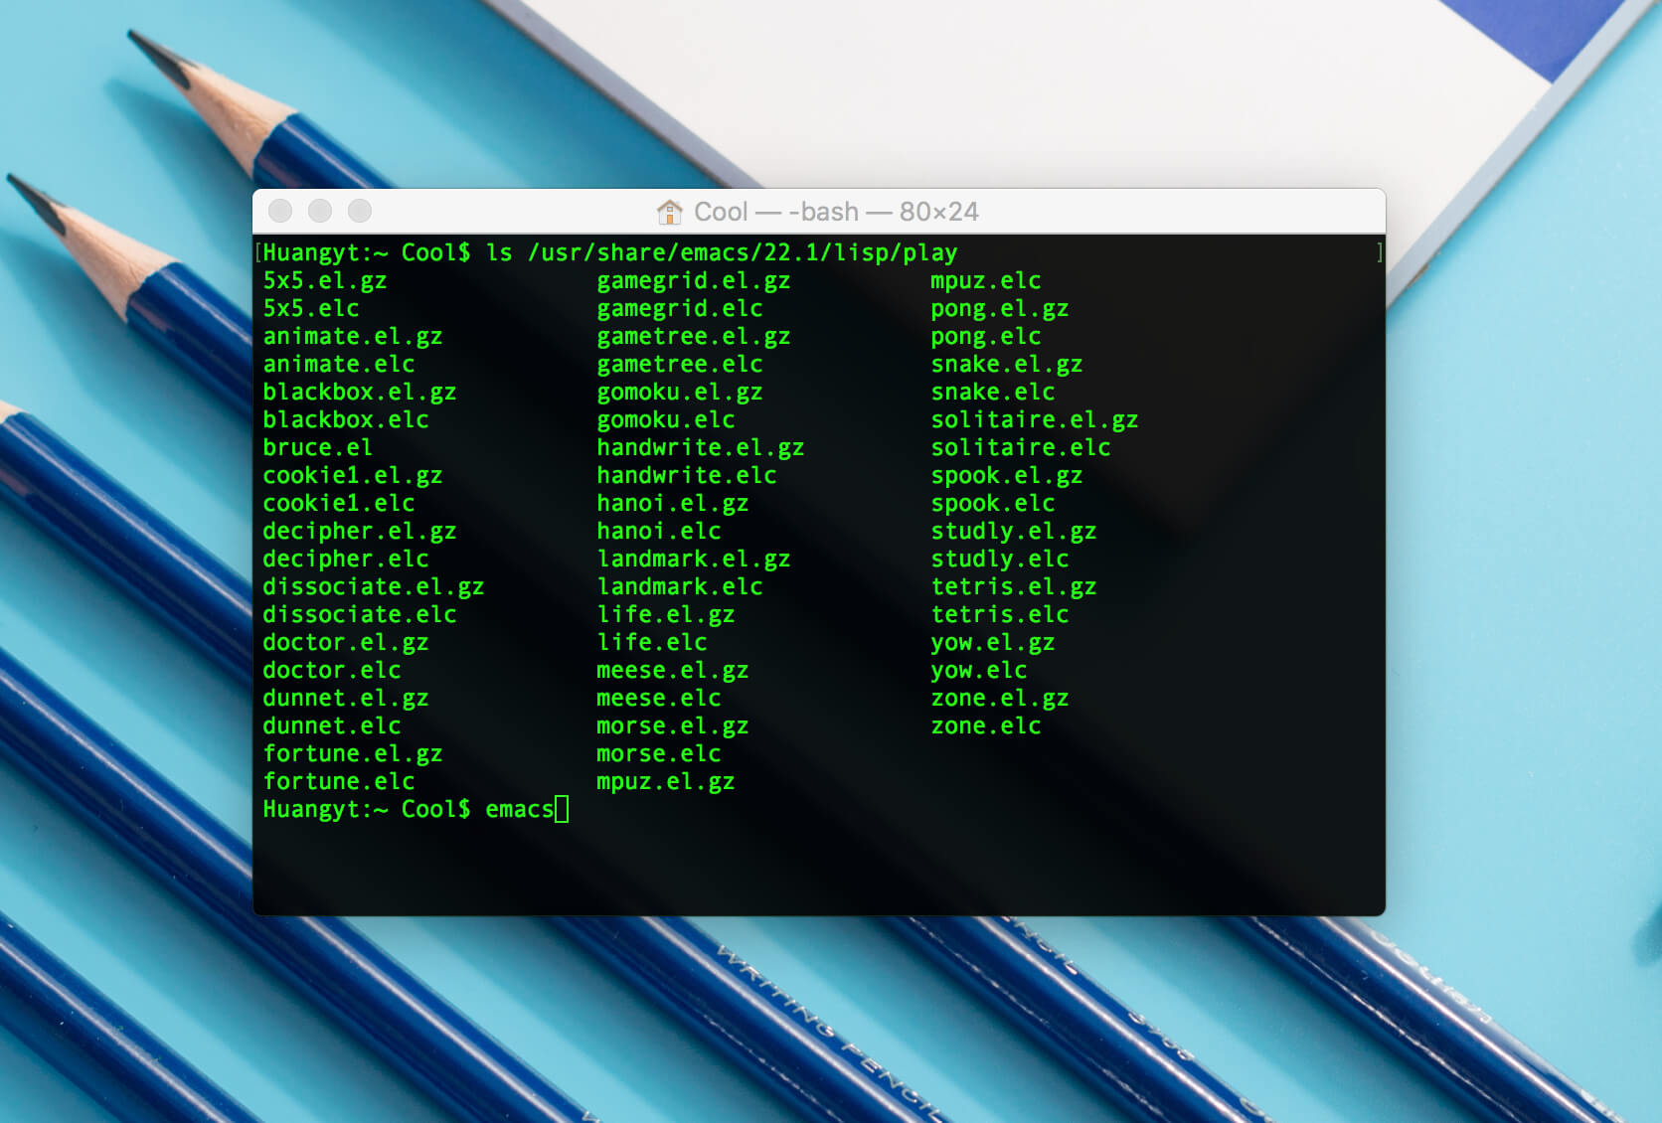The height and width of the screenshot is (1123, 1662).
Task: Click the file name 'hanoi.el.gz'
Action: click(x=673, y=503)
